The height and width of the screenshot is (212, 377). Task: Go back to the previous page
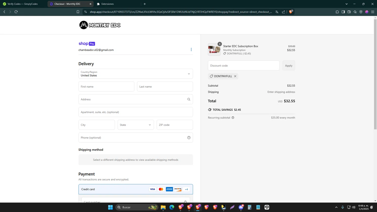tap(4, 12)
